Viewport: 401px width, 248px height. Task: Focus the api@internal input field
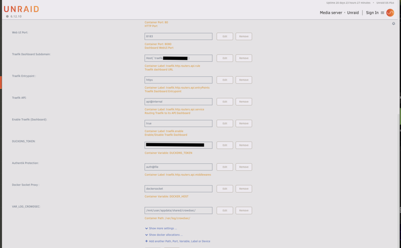(x=178, y=102)
